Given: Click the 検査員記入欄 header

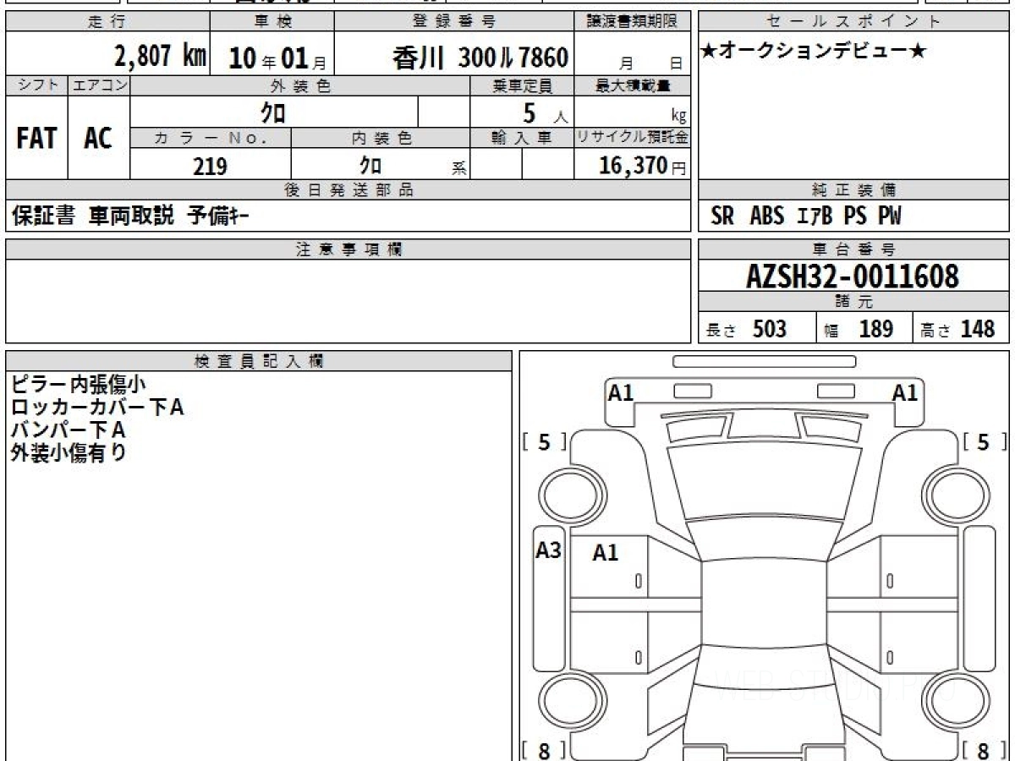Looking at the screenshot, I should [x=259, y=360].
